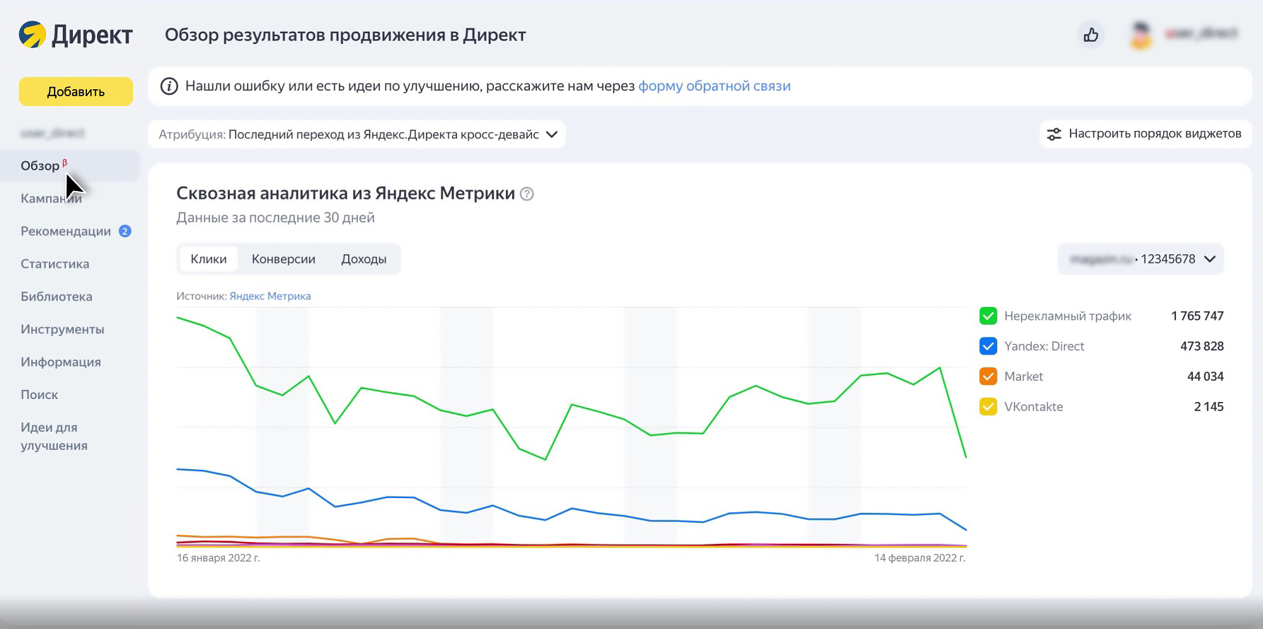
Task: Click the Market value 44 034
Action: pos(1206,377)
